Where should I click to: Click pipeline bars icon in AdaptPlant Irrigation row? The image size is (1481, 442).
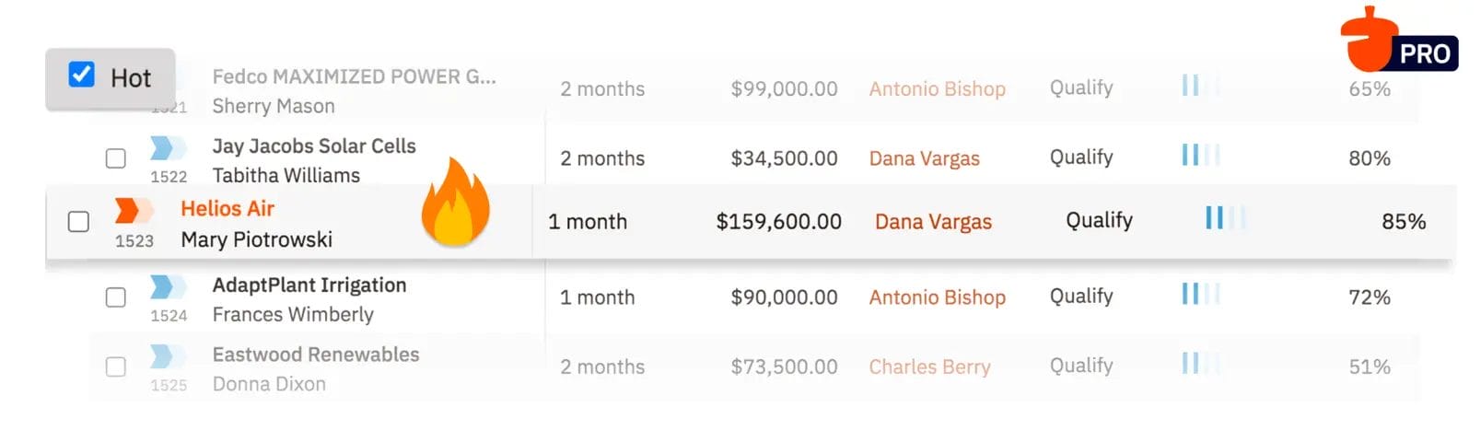(1200, 295)
